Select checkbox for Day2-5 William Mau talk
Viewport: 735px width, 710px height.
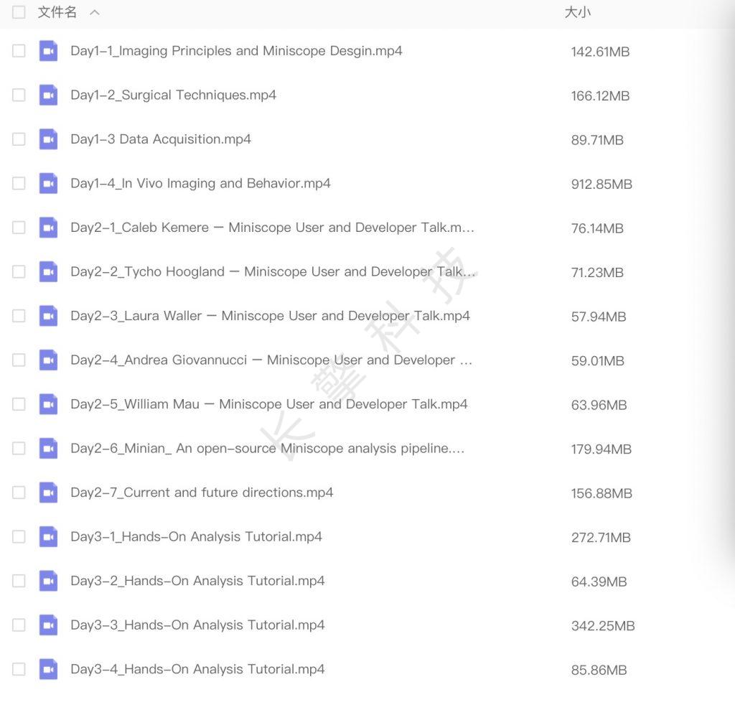coord(19,404)
